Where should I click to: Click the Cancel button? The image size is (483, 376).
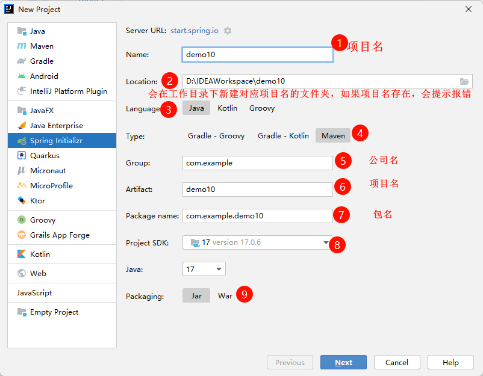tap(397, 362)
